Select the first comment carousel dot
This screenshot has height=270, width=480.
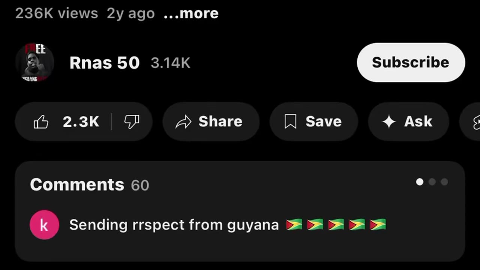(x=420, y=182)
